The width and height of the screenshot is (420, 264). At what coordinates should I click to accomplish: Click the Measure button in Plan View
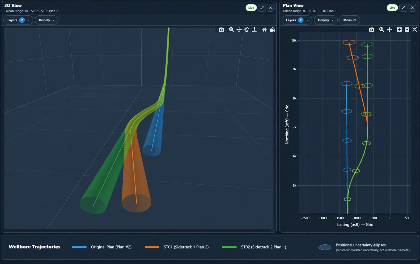[350, 20]
